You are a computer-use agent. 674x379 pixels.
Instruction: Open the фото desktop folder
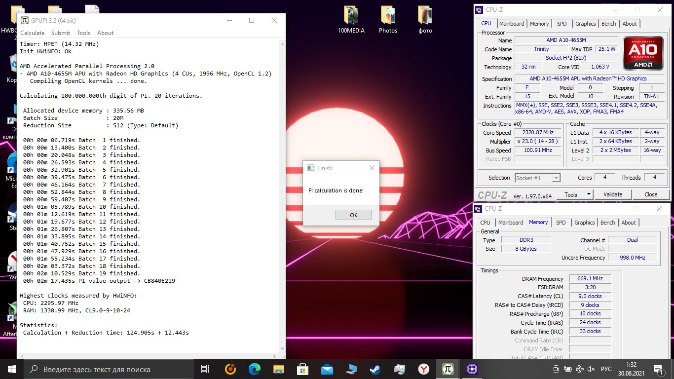pyautogui.click(x=425, y=20)
